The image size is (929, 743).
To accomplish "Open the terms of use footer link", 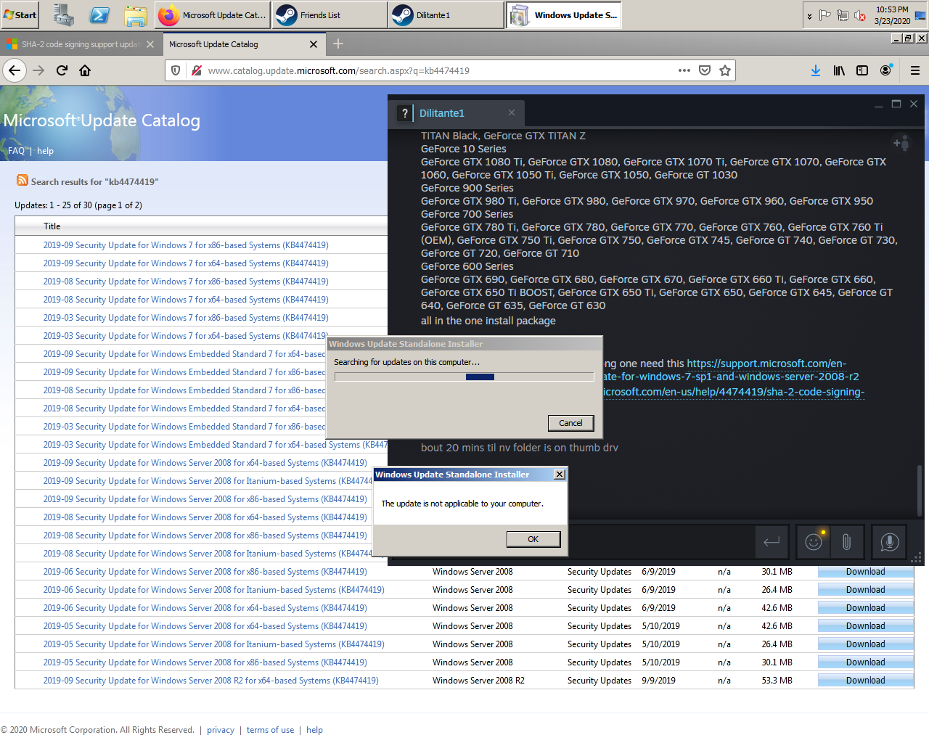I will coord(270,730).
